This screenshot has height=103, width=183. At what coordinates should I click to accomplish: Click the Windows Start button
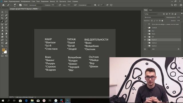click(3, 100)
